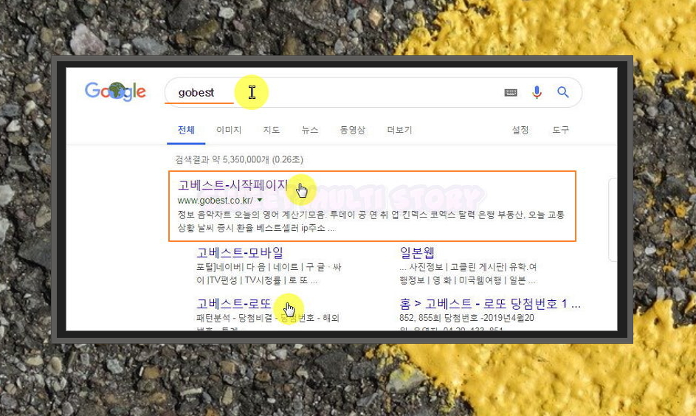Open the 일본웹 sitelink
The height and width of the screenshot is (416, 696).
pyautogui.click(x=417, y=252)
